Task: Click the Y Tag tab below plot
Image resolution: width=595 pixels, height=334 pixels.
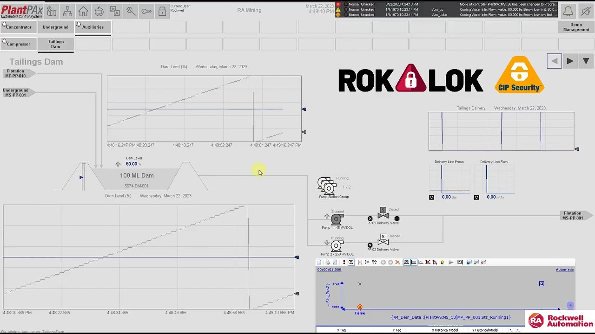Action: click(397, 330)
